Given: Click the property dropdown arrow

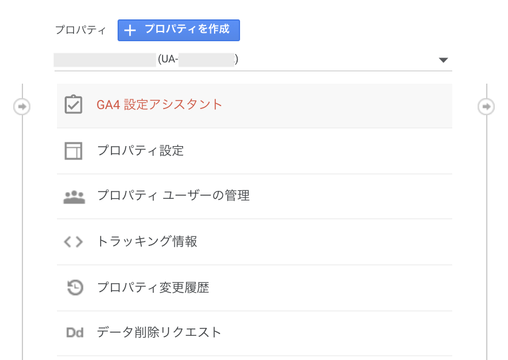Looking at the screenshot, I should [443, 60].
